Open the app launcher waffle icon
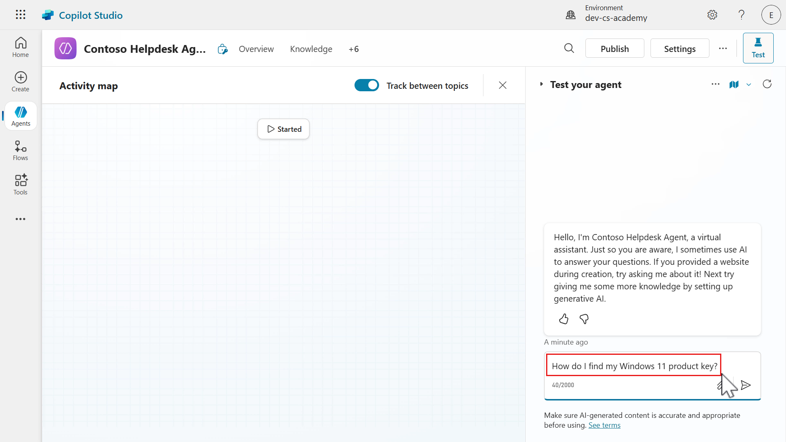This screenshot has width=786, height=442. 20,15
